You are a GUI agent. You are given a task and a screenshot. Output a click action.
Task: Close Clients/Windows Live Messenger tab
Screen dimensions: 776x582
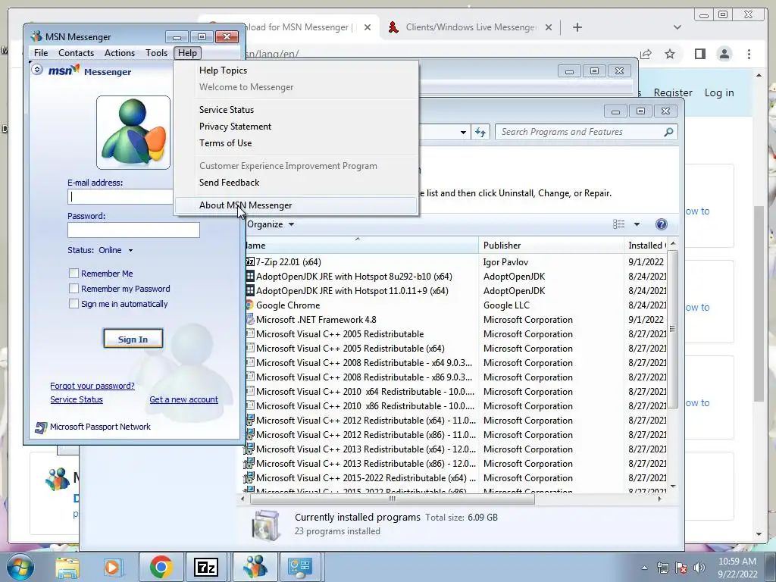pos(549,27)
